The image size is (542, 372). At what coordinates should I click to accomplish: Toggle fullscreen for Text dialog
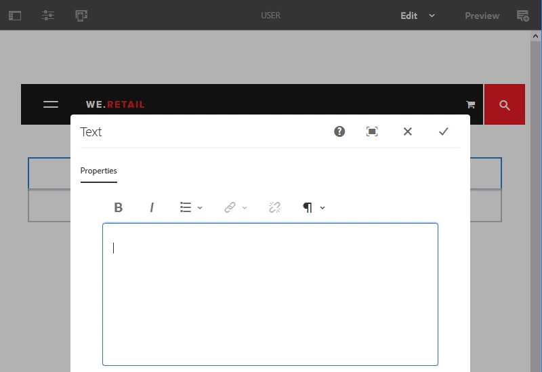coord(372,131)
